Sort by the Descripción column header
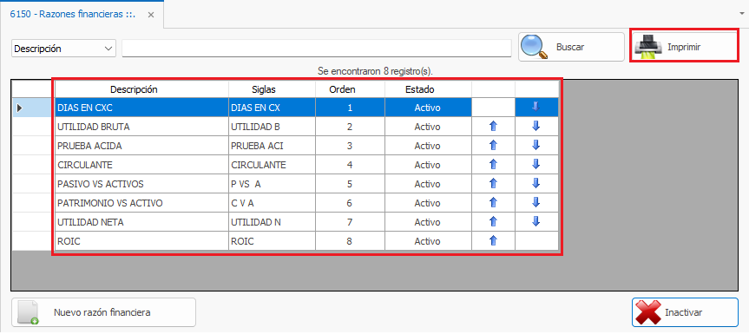The height and width of the screenshot is (334, 749). click(x=141, y=89)
